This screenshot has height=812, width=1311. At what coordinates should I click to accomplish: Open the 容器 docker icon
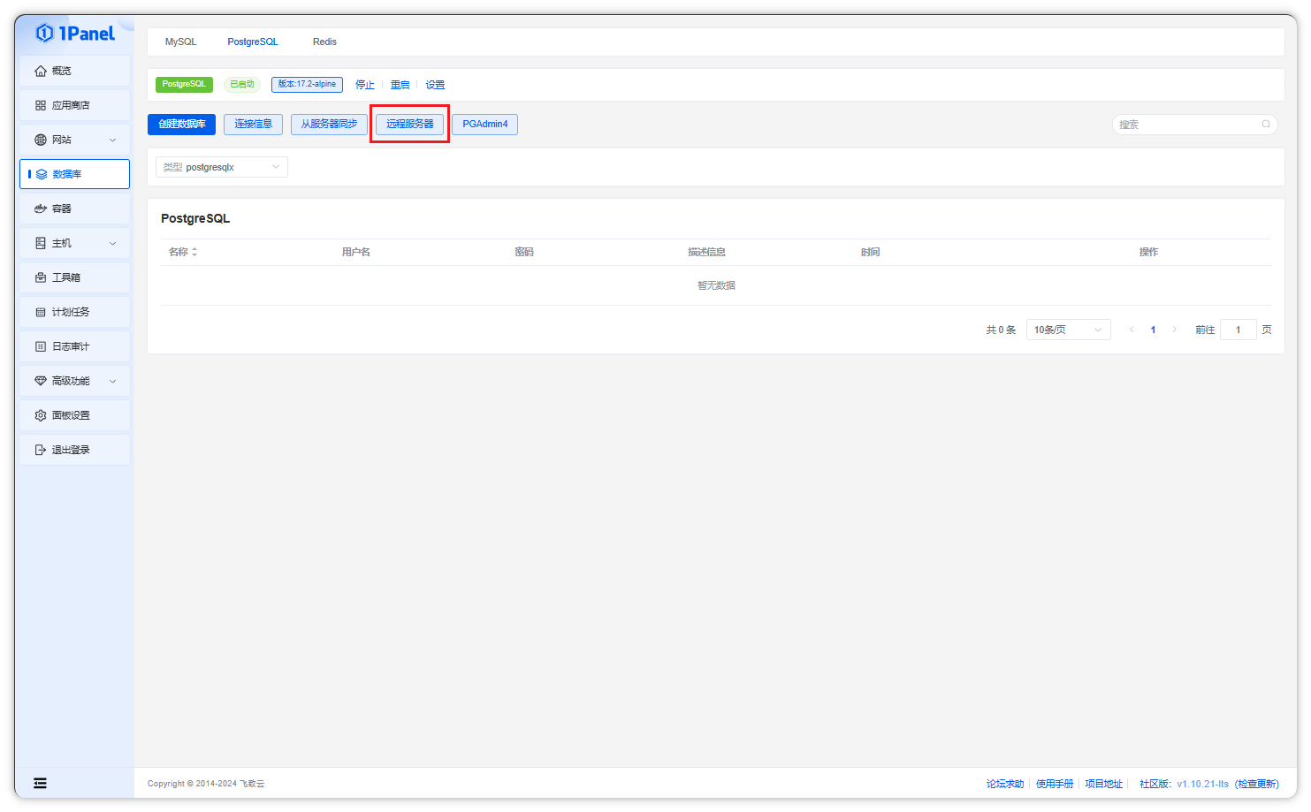41,209
